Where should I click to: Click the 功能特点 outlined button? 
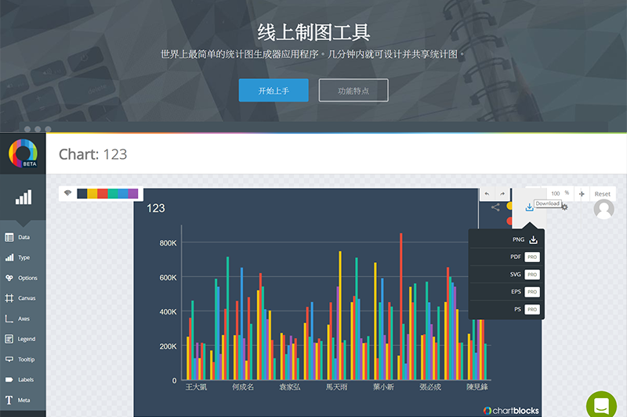353,90
